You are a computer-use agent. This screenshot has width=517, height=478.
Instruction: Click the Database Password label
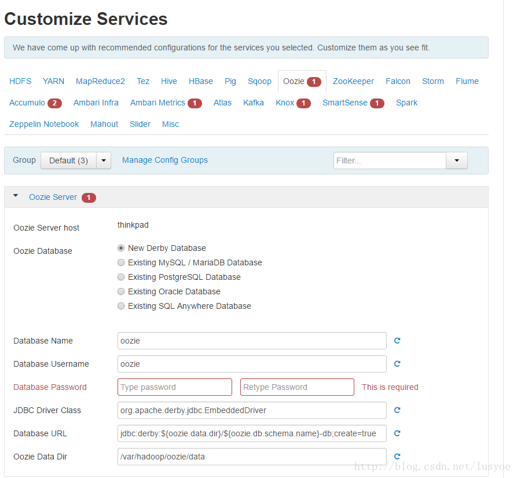click(50, 387)
